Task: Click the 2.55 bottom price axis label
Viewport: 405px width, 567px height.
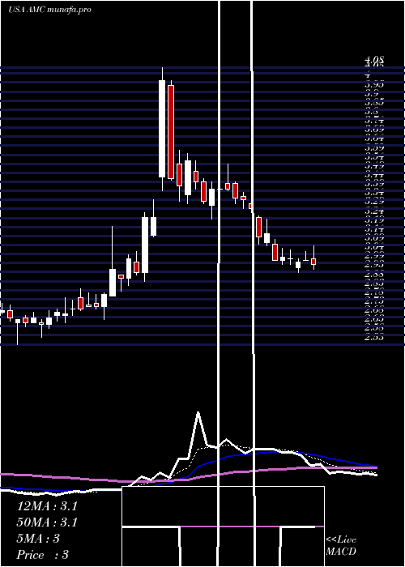Action: pos(374,338)
